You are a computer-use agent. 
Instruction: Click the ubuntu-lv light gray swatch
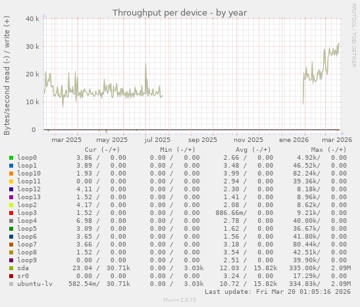[x=11, y=284]
